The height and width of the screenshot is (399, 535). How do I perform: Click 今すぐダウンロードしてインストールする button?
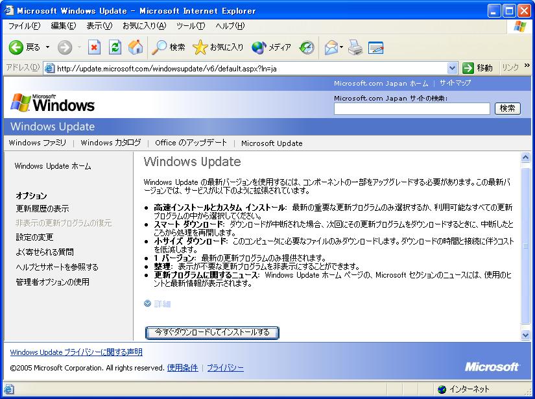click(x=212, y=332)
